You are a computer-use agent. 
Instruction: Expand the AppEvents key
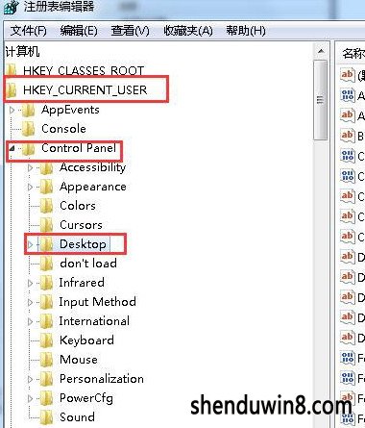[x=12, y=111]
